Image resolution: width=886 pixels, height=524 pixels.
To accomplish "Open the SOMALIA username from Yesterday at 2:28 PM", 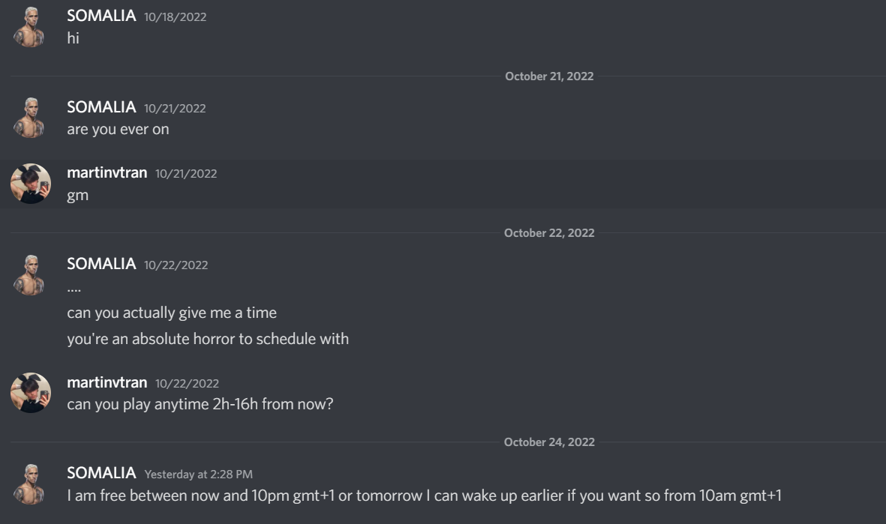I will point(101,473).
